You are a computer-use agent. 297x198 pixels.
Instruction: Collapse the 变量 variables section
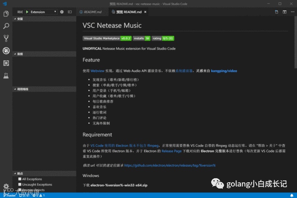[44, 19]
